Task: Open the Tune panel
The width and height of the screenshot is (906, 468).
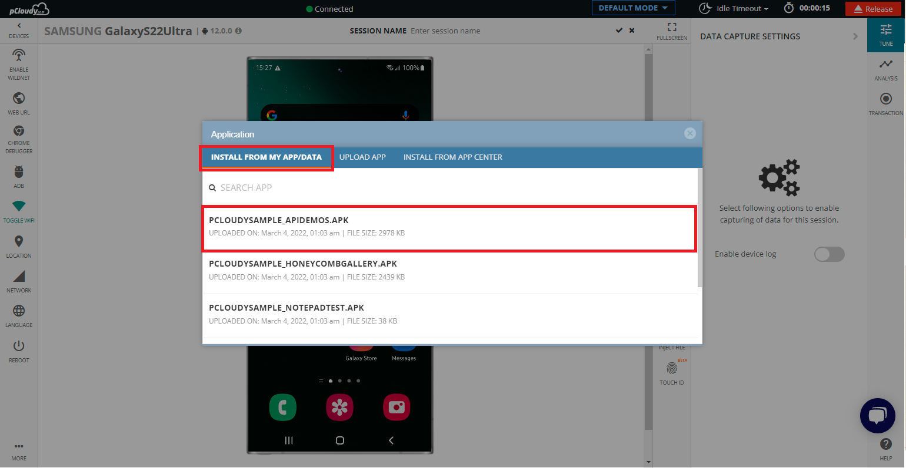Action: point(886,35)
